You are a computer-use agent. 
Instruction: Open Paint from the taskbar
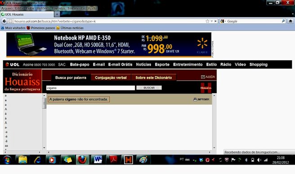[143, 160]
